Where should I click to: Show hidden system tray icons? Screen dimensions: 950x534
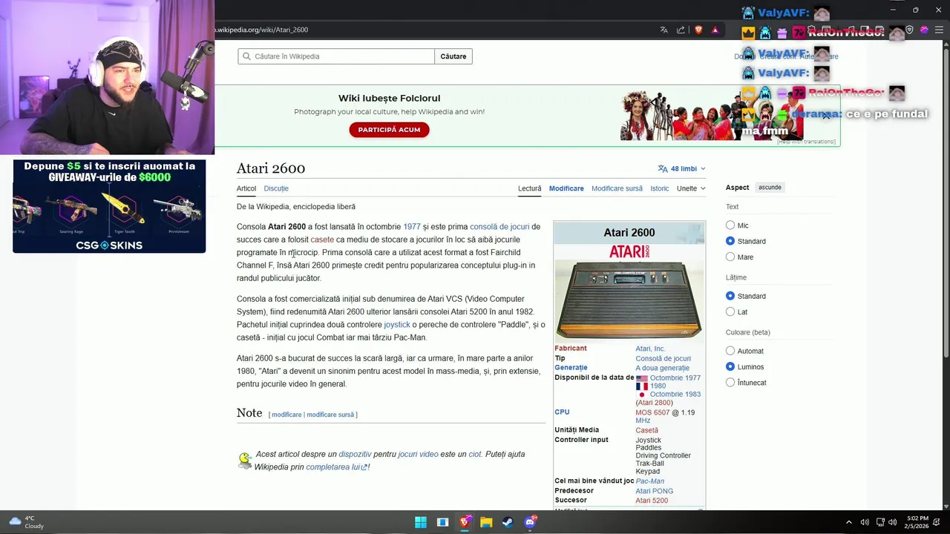[x=849, y=522]
